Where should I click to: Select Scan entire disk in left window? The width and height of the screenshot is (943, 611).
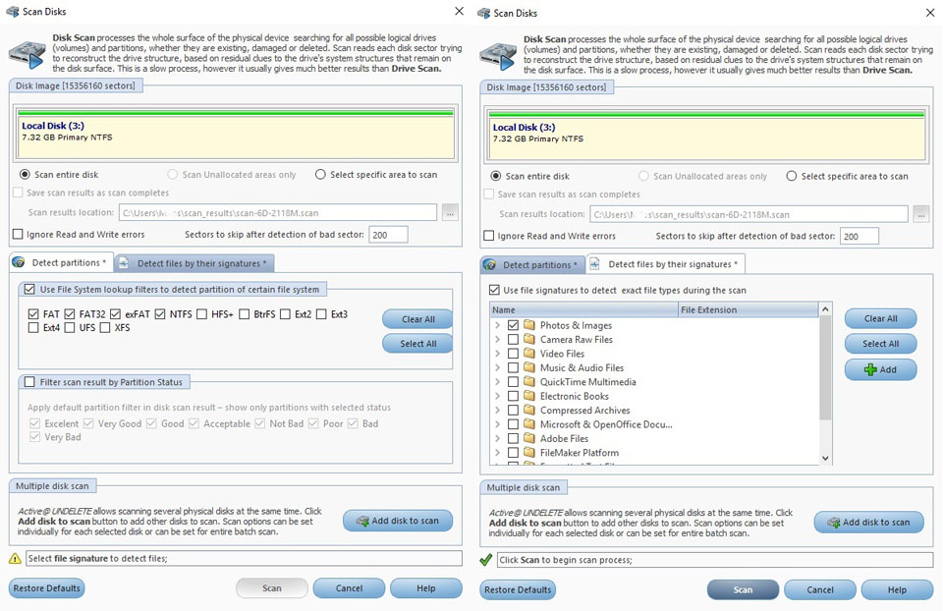pyautogui.click(x=25, y=175)
